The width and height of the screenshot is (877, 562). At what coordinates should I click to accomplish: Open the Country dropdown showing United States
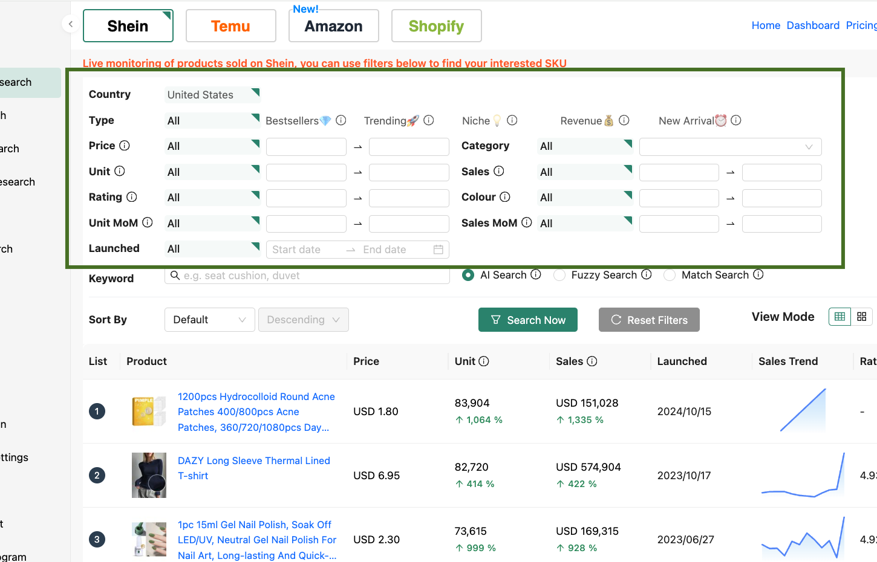pyautogui.click(x=212, y=95)
